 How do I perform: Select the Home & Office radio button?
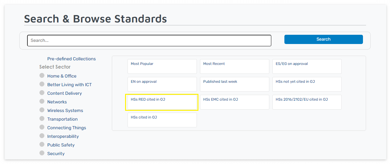pos(42,75)
